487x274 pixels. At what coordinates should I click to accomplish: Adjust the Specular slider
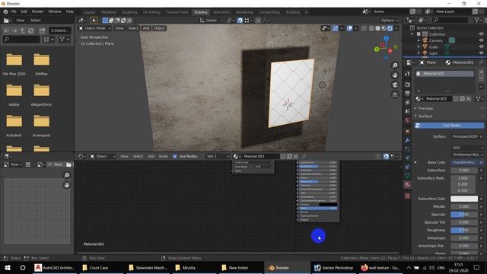[x=464, y=215]
